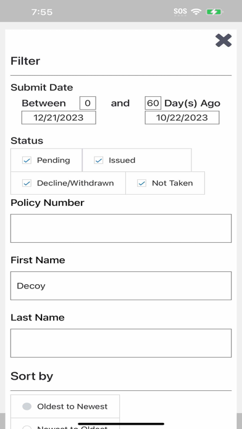
Task: Edit the end days-ago box showing 60
Action: click(153, 103)
